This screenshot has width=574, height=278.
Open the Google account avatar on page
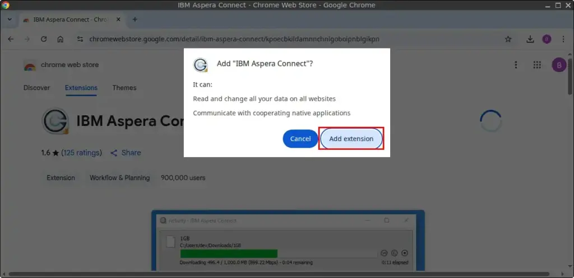[559, 65]
